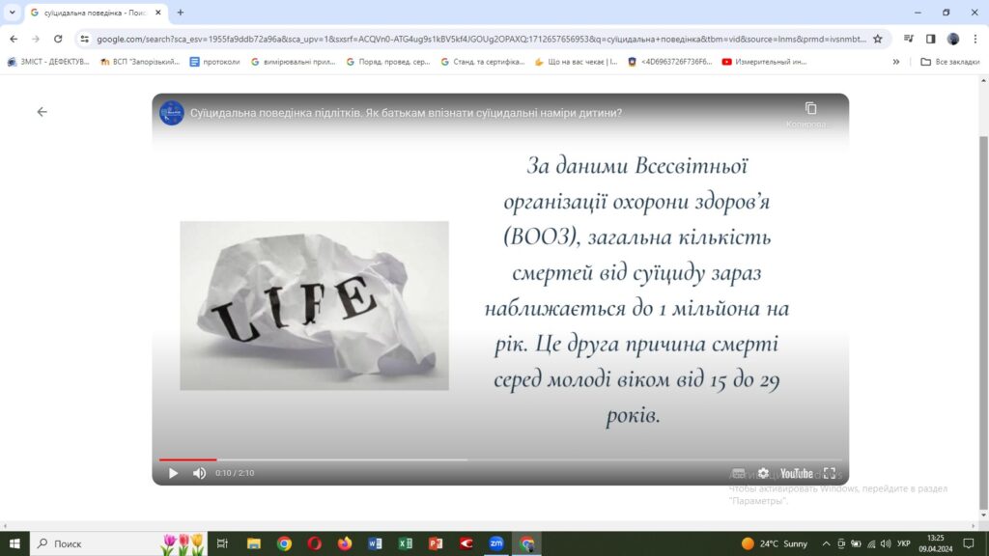Open volume tray icon
Screen dimensions: 989x556
click(x=886, y=543)
